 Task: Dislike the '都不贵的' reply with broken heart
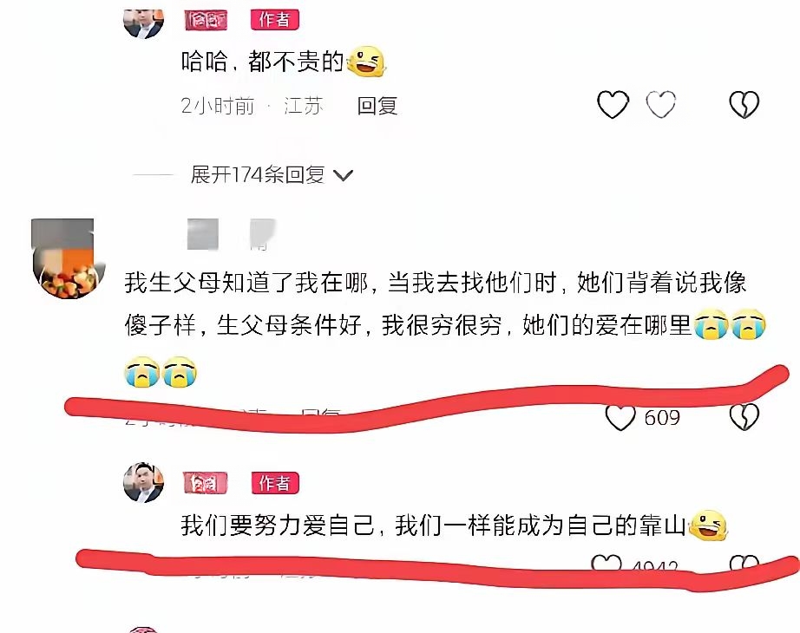[744, 105]
